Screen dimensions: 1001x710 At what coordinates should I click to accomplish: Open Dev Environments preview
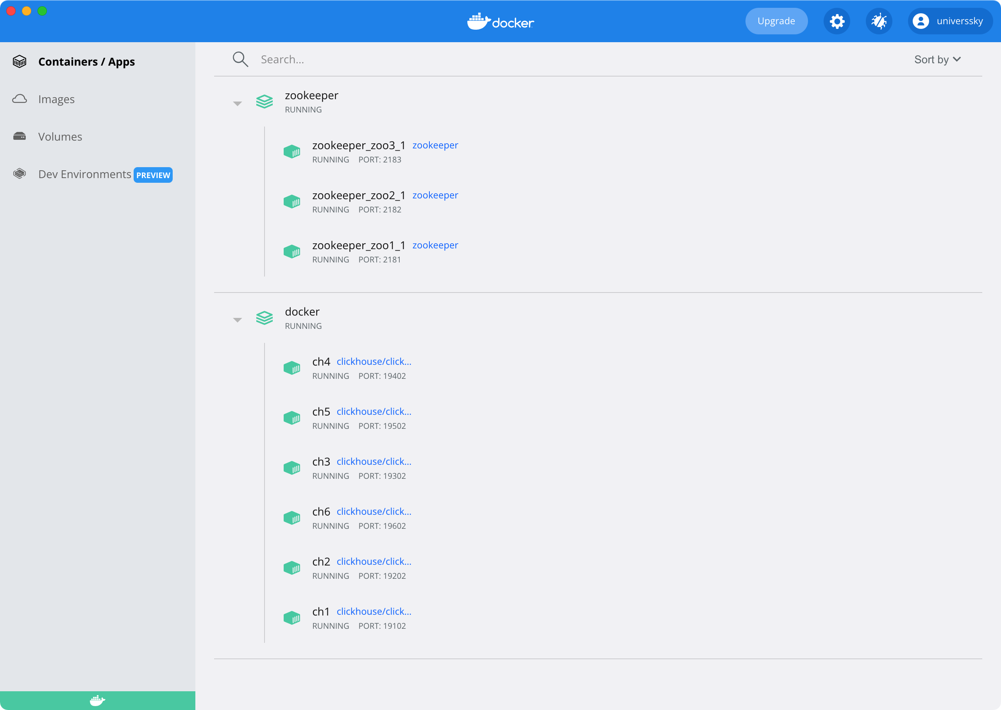click(x=85, y=174)
